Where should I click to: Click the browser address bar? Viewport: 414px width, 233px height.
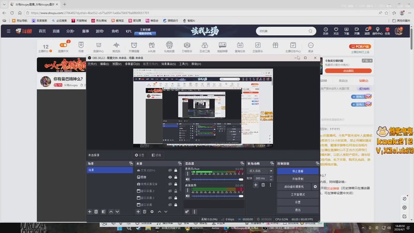point(201,12)
